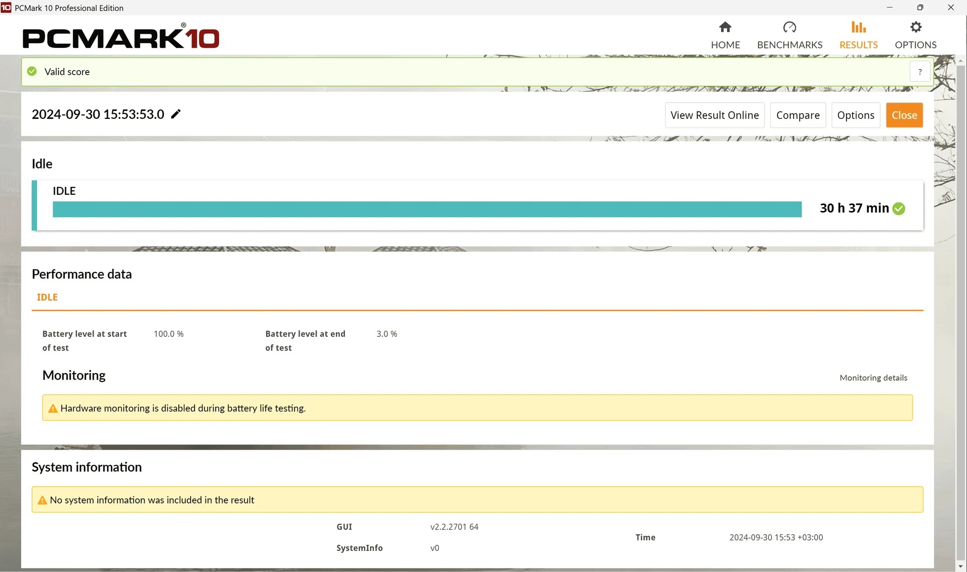Open Options gear icon in navigation
The height and width of the screenshot is (572, 967).
(916, 27)
